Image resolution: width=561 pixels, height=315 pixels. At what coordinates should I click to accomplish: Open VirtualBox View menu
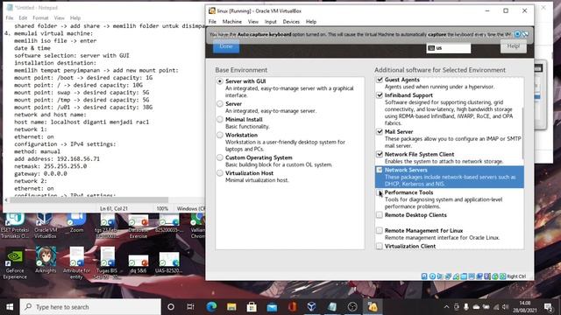[x=253, y=22]
